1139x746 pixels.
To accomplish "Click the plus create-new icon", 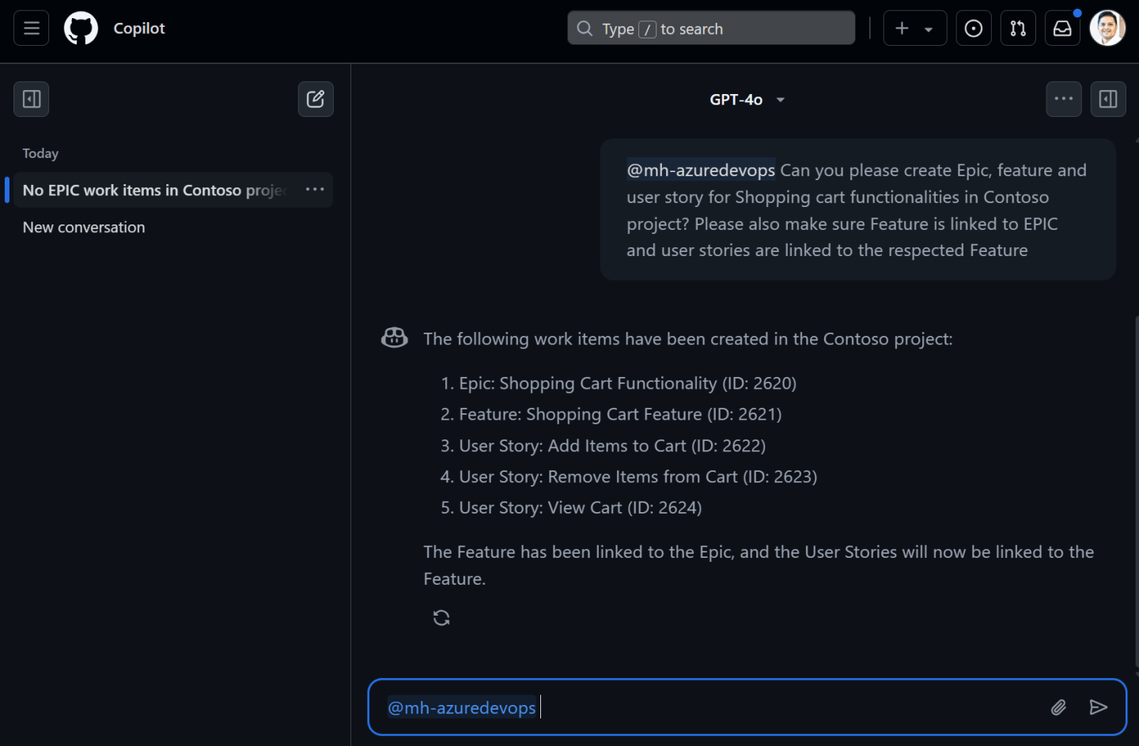I will pyautogui.click(x=902, y=28).
